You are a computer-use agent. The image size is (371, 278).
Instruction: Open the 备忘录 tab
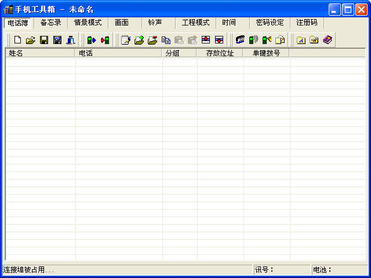coord(50,23)
